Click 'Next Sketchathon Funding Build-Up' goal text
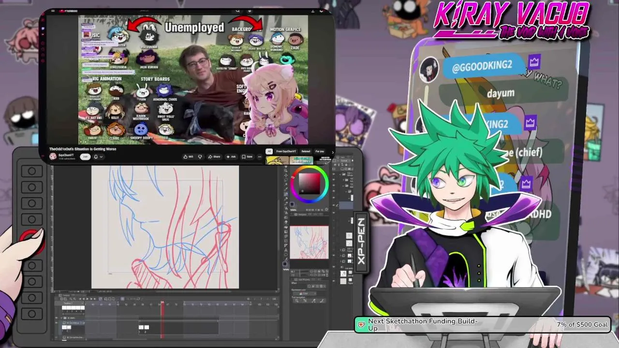 (x=423, y=324)
